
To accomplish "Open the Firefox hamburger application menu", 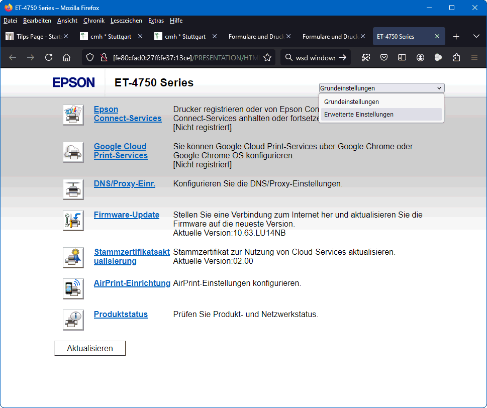I will coord(474,57).
